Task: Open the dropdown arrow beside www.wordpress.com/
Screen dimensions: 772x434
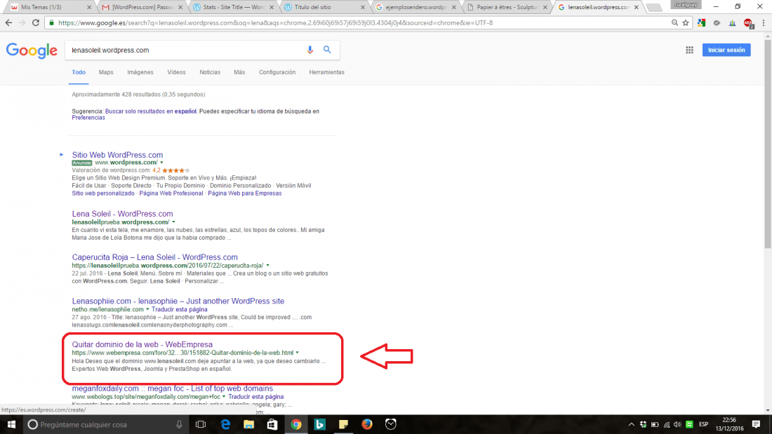Action: (x=161, y=163)
